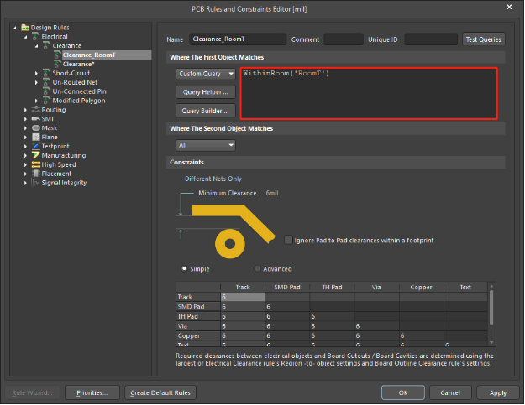Select the Advanced clearance mode
The width and height of the screenshot is (525, 405).
257,268
